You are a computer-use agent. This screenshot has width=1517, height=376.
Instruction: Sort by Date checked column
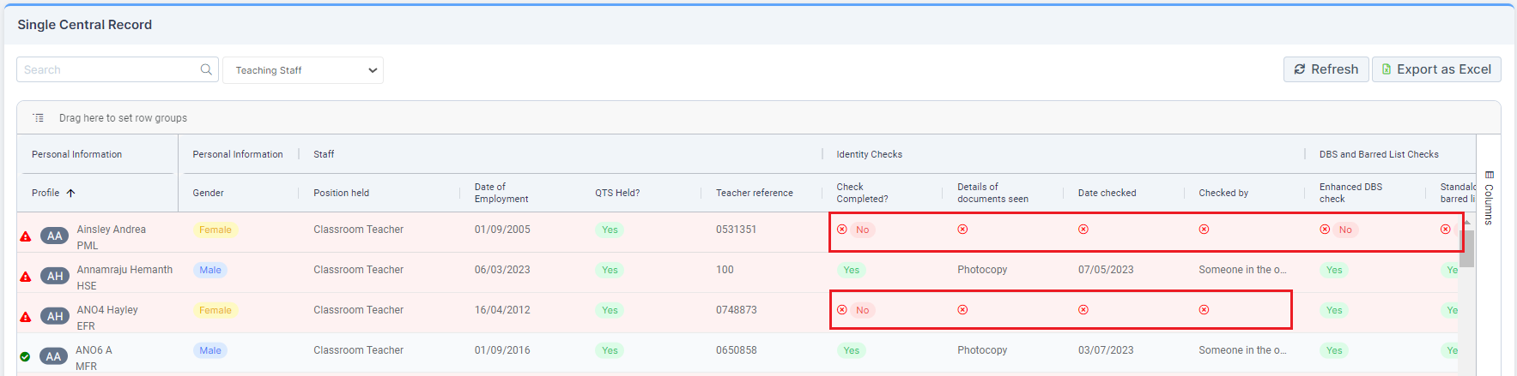(x=1107, y=193)
